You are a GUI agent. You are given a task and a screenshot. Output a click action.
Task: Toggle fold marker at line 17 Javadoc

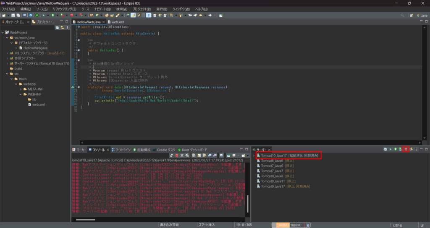(78, 60)
